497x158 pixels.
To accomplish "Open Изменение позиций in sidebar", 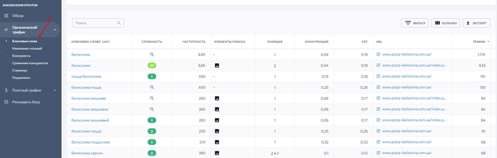I will pyautogui.click(x=27, y=48).
